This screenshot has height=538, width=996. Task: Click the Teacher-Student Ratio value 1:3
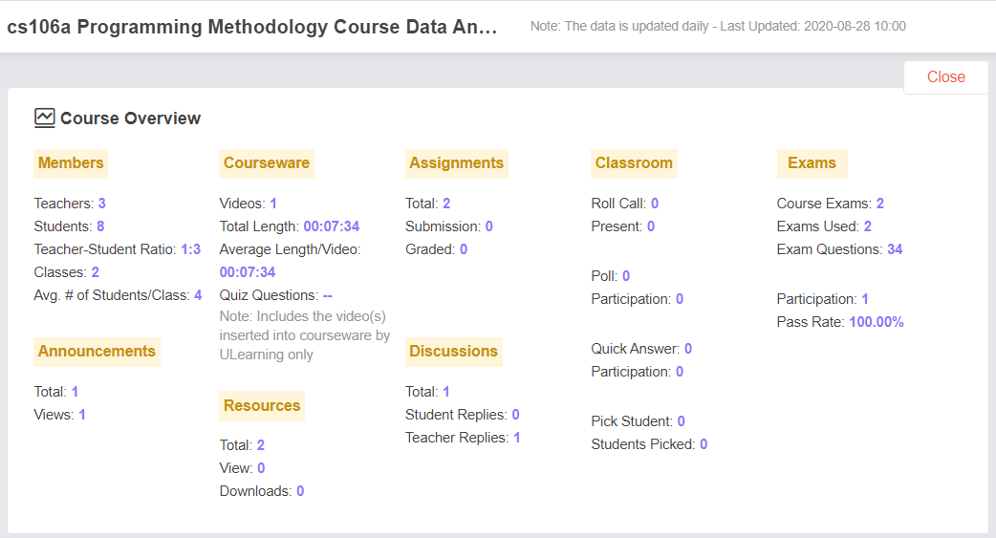190,249
